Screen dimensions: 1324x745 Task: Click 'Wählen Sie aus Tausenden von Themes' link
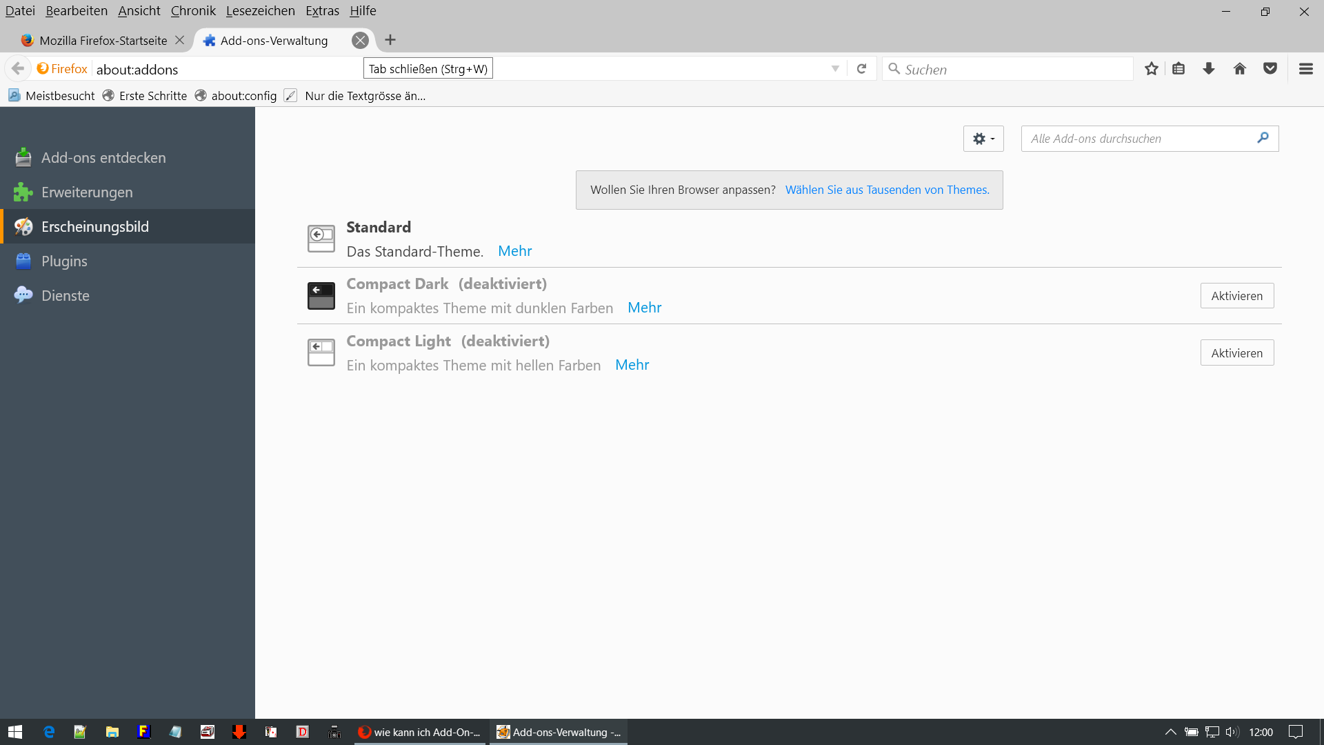click(x=887, y=190)
